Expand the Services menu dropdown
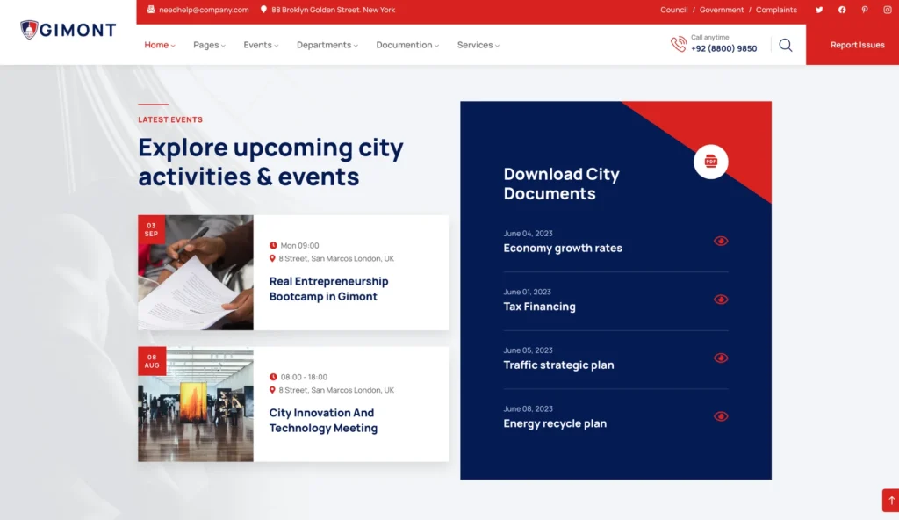Image resolution: width=899 pixels, height=520 pixels. coord(478,45)
